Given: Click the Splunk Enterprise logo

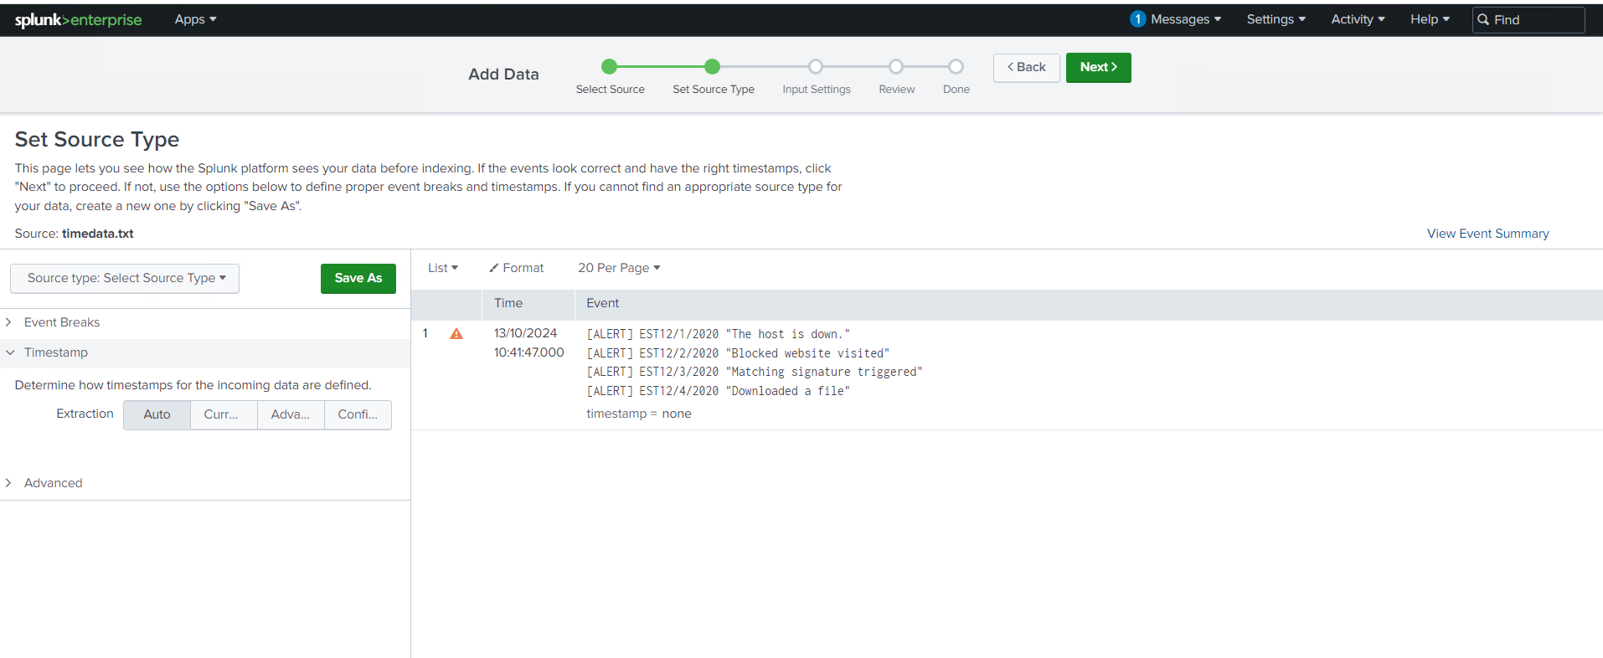Looking at the screenshot, I should click(78, 19).
